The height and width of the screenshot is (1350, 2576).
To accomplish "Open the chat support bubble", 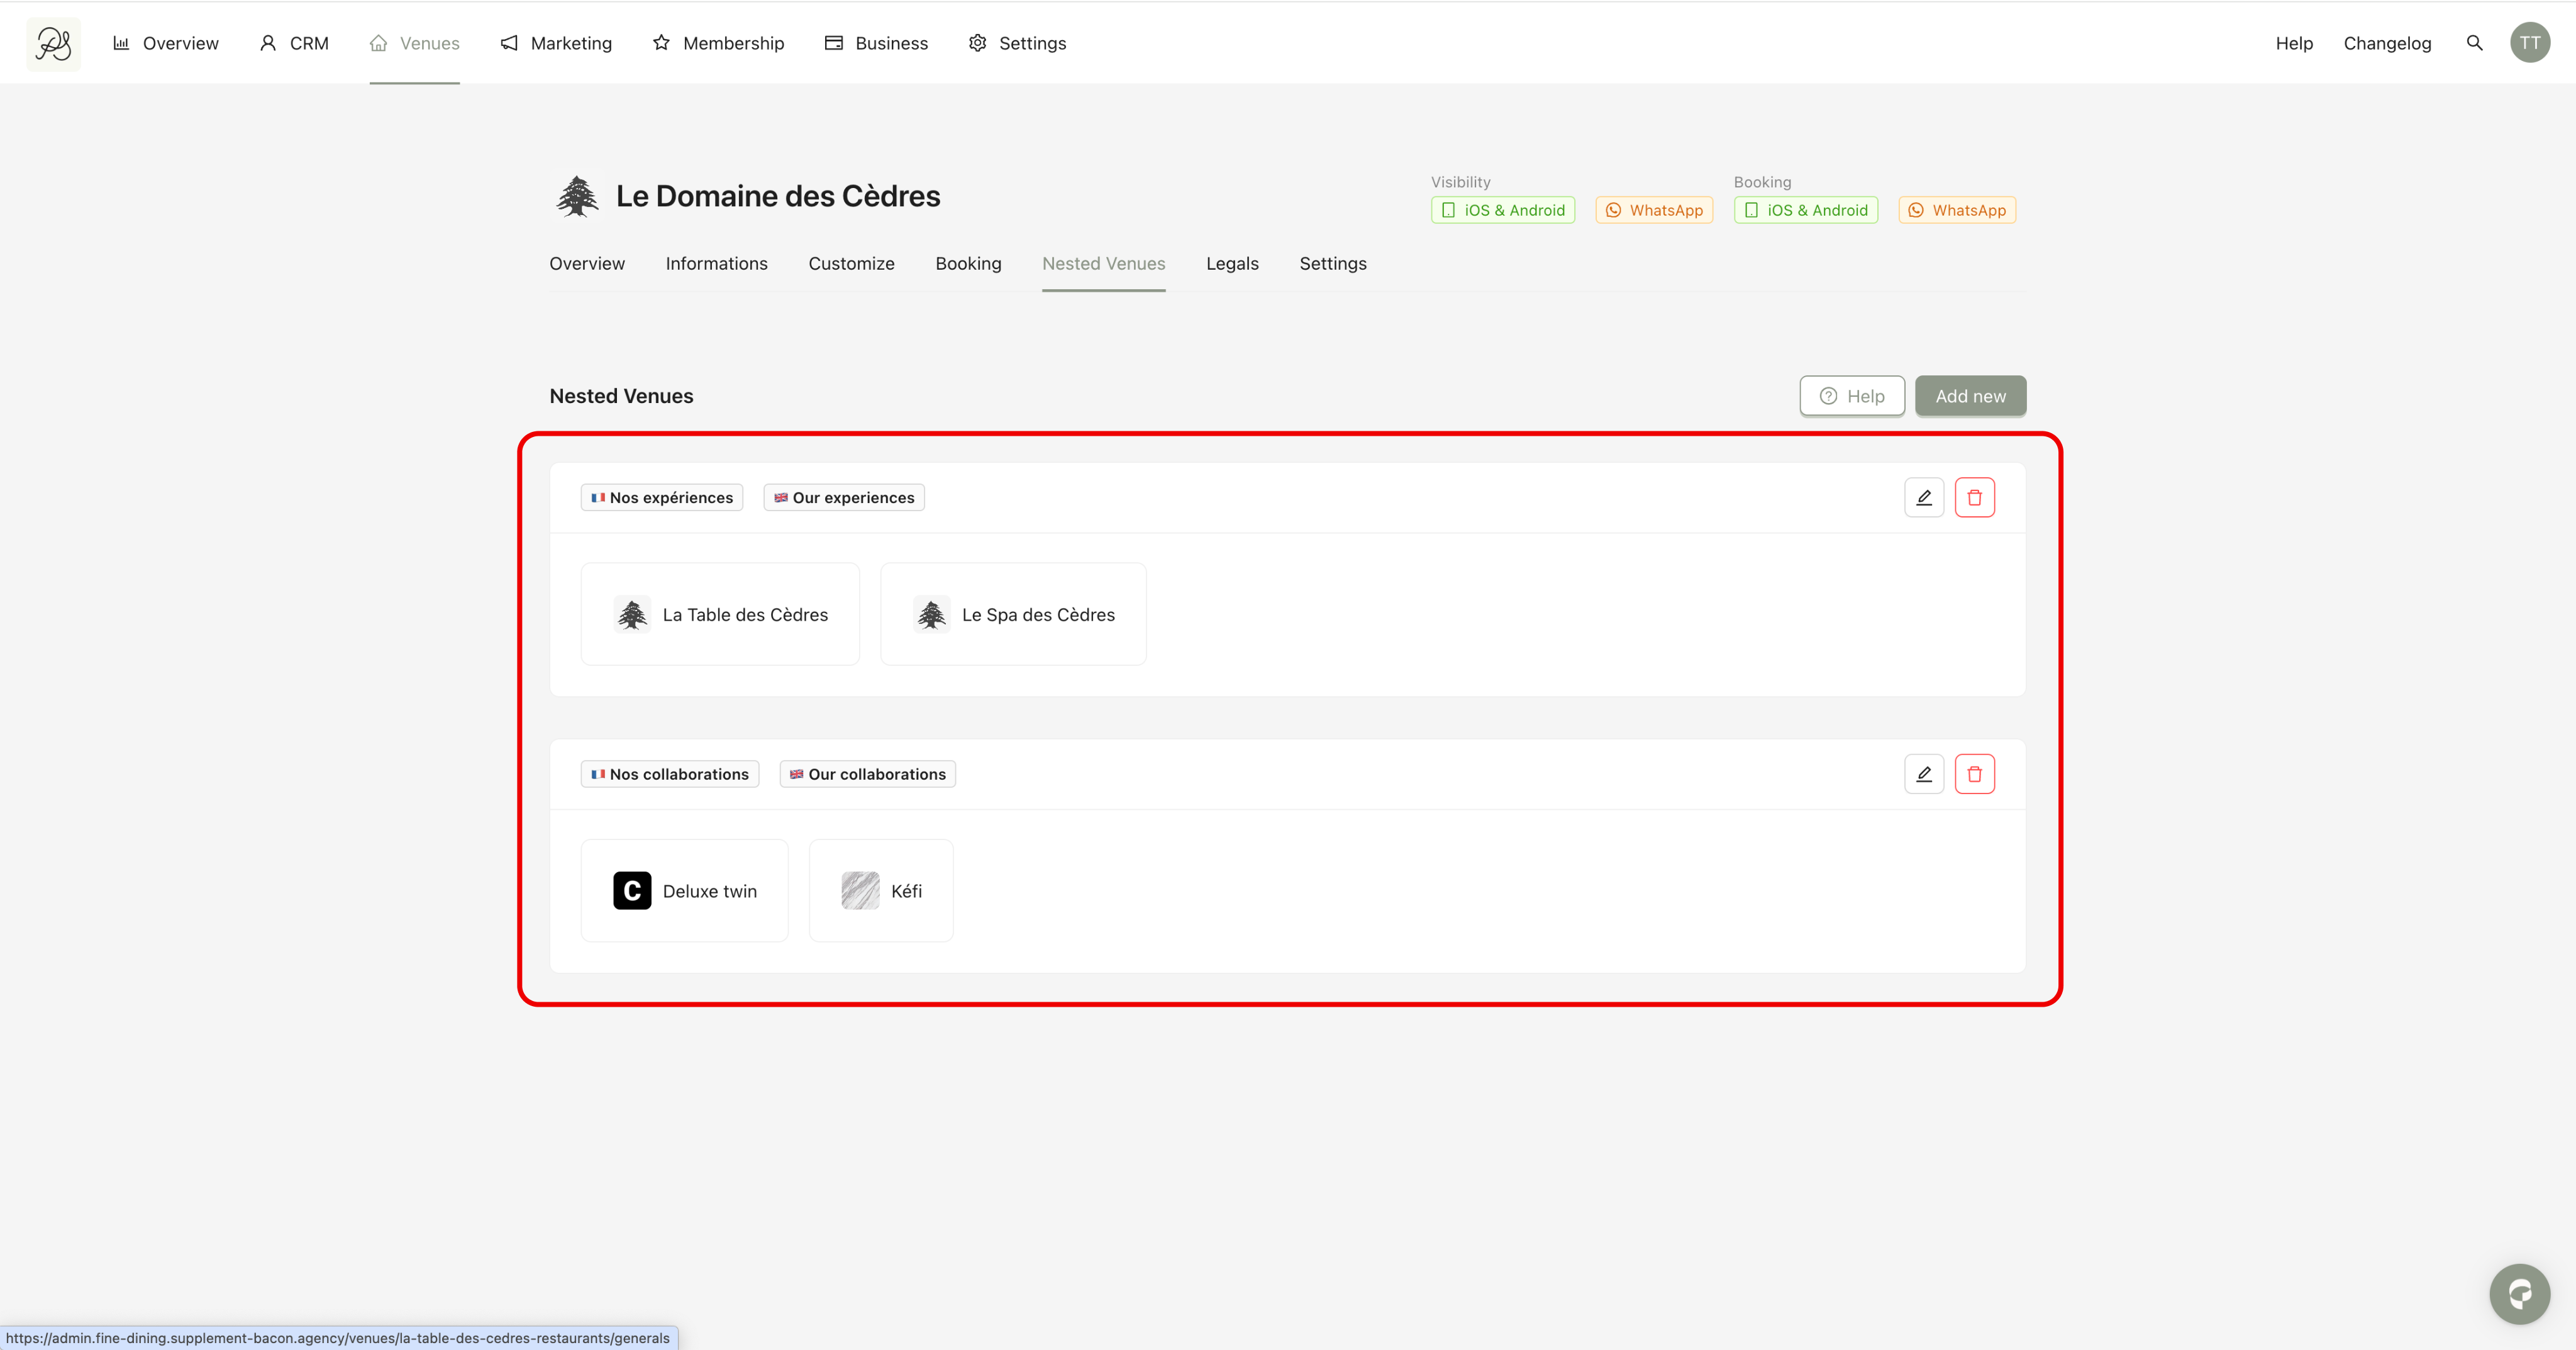I will pyautogui.click(x=2519, y=1294).
